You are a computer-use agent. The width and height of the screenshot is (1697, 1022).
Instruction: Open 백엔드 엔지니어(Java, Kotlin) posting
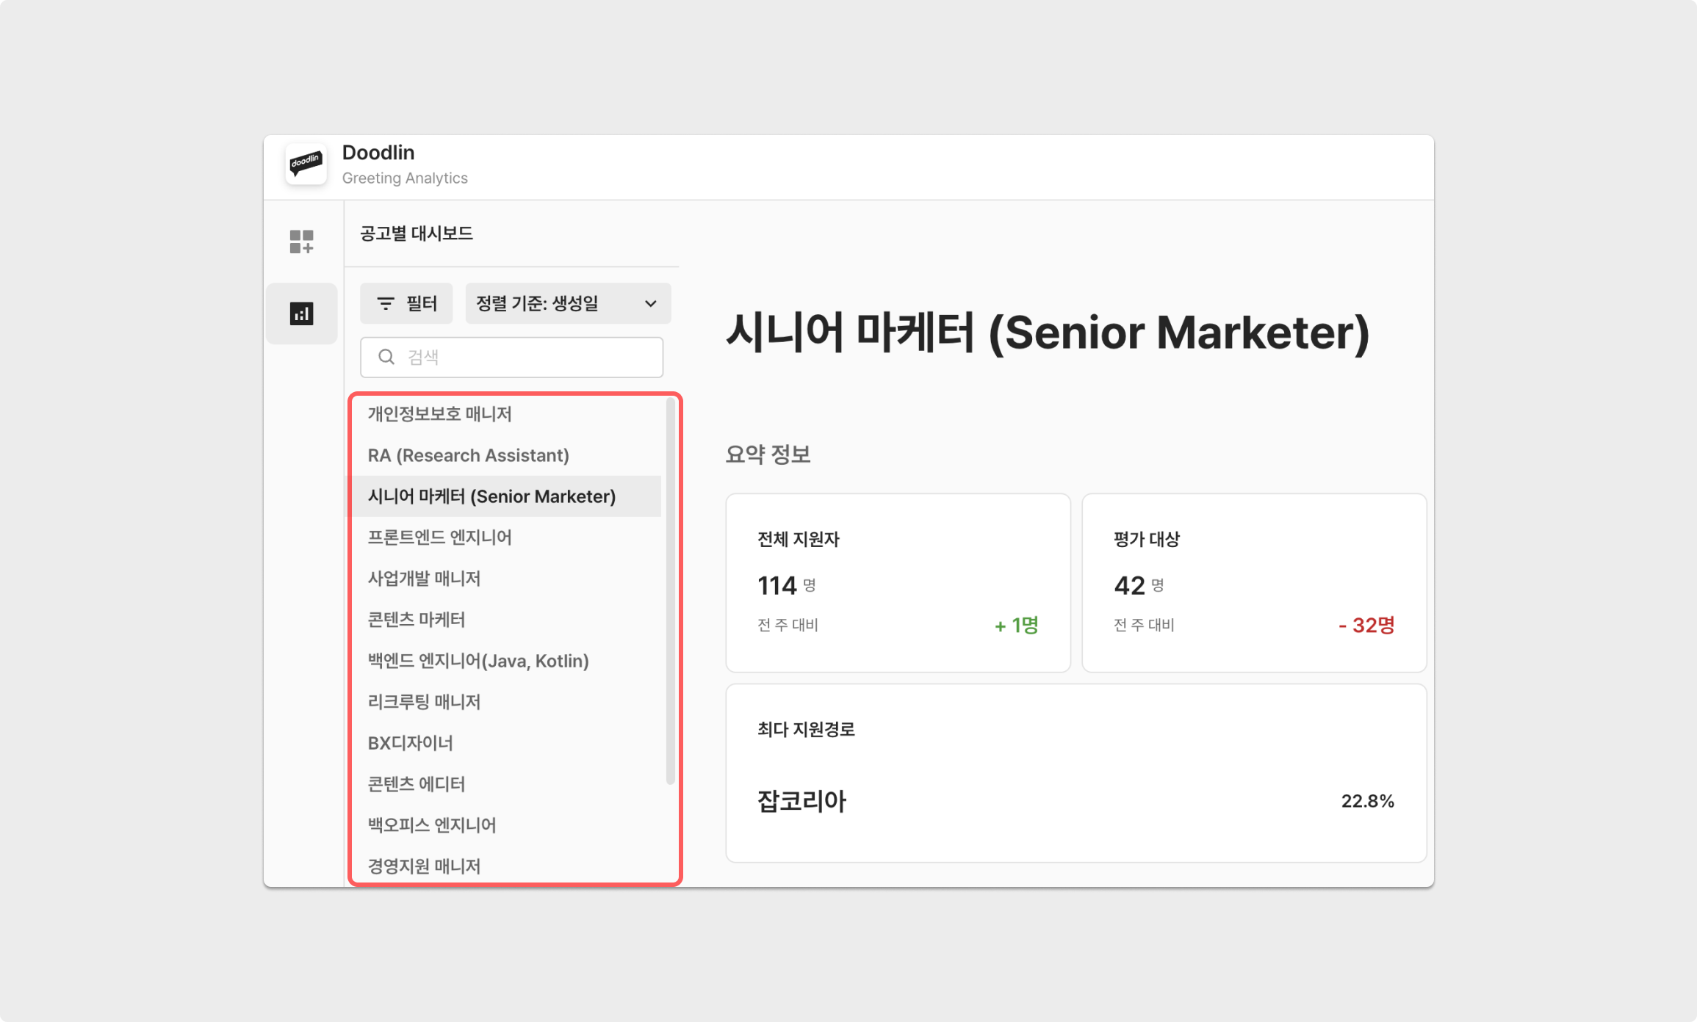coord(478,661)
